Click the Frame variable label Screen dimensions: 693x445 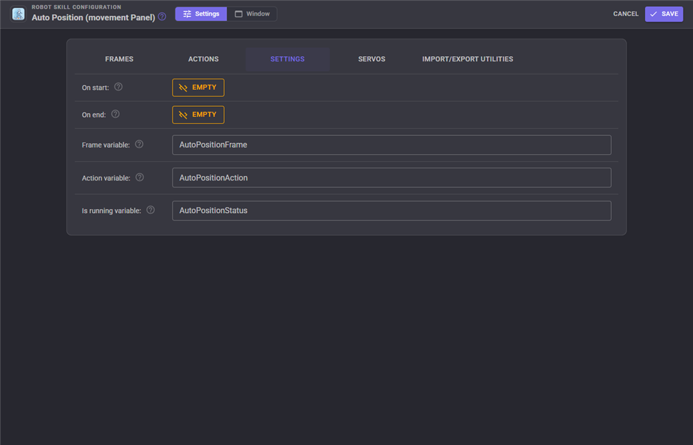point(106,145)
